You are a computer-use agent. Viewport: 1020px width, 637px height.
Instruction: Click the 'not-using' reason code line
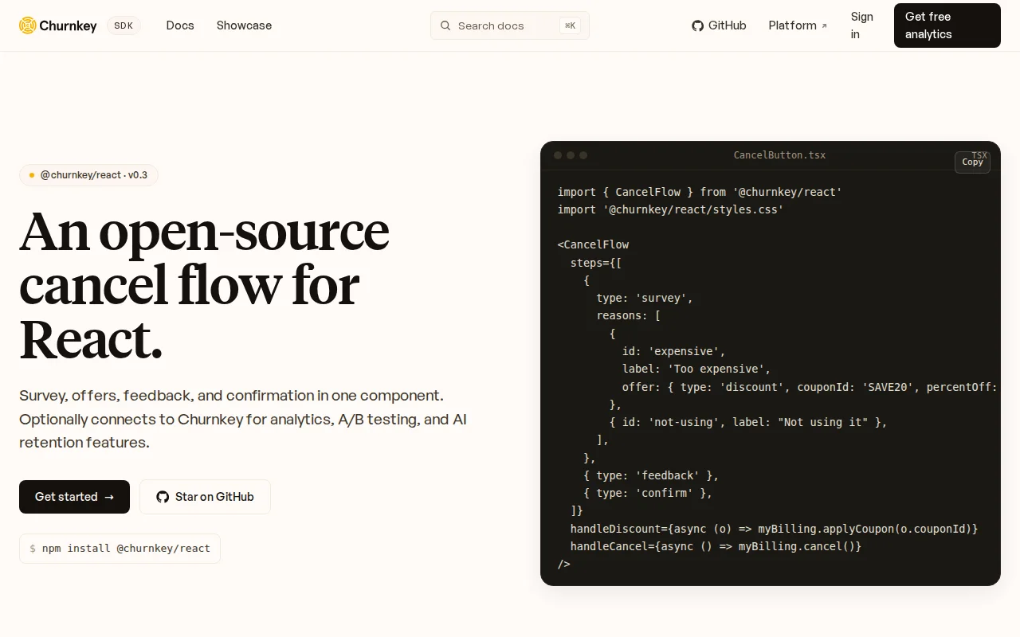pos(748,422)
